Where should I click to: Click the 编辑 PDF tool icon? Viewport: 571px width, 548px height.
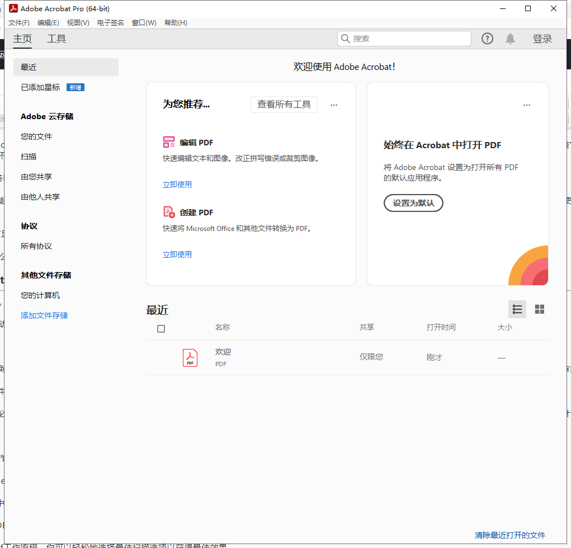click(x=169, y=142)
